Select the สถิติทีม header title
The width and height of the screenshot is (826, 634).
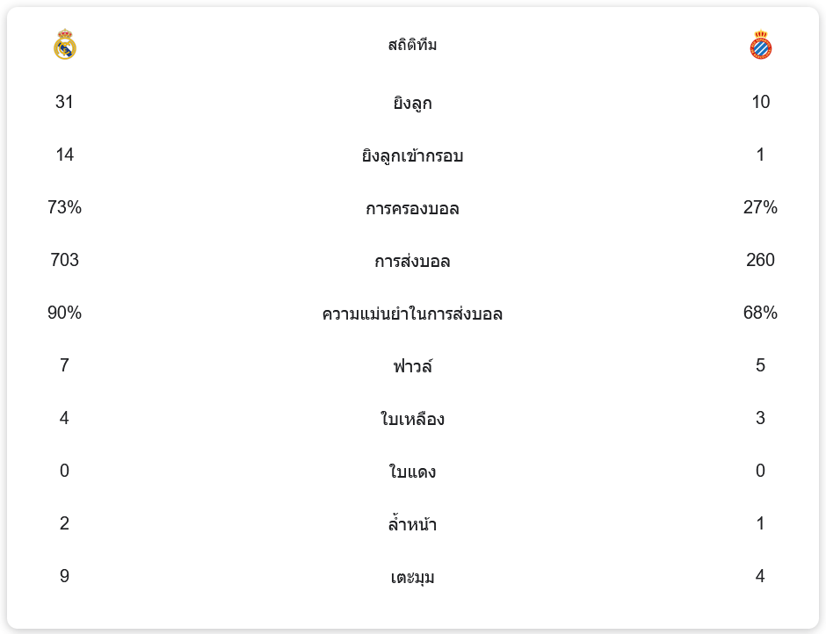pos(412,45)
